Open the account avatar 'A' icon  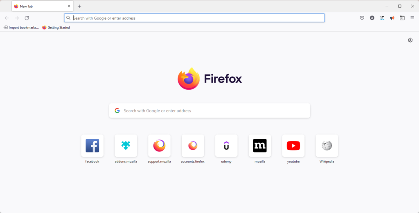(x=372, y=18)
